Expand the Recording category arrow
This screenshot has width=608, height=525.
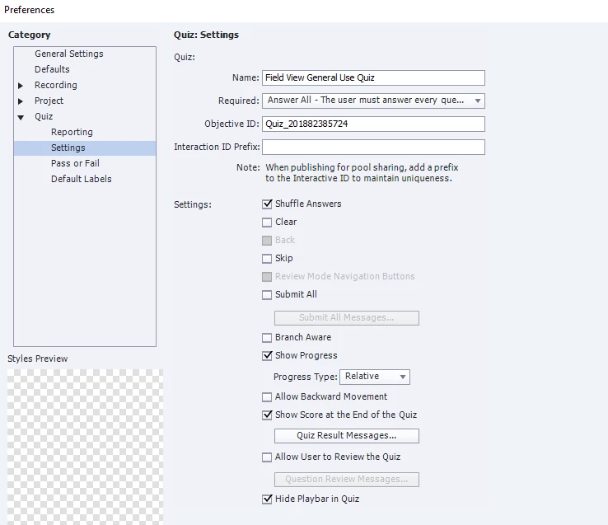pos(21,86)
